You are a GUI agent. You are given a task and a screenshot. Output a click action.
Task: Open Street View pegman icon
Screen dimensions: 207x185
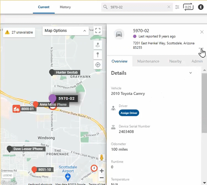(101, 158)
